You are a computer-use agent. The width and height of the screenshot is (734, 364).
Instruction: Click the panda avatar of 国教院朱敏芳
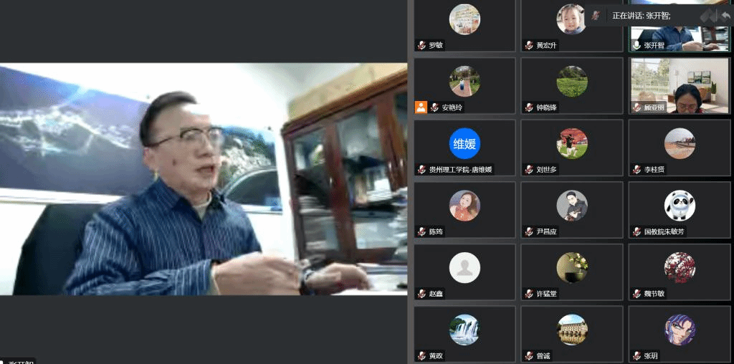(x=679, y=206)
